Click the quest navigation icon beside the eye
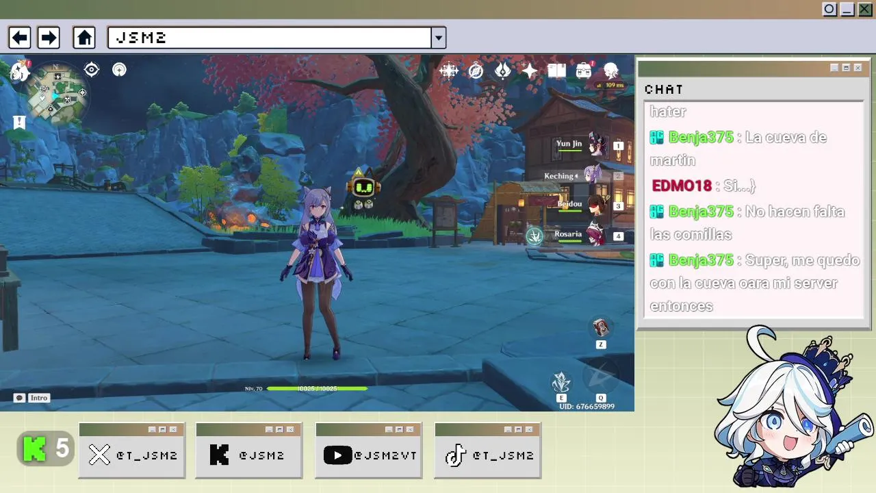The width and height of the screenshot is (876, 493). coord(119,69)
